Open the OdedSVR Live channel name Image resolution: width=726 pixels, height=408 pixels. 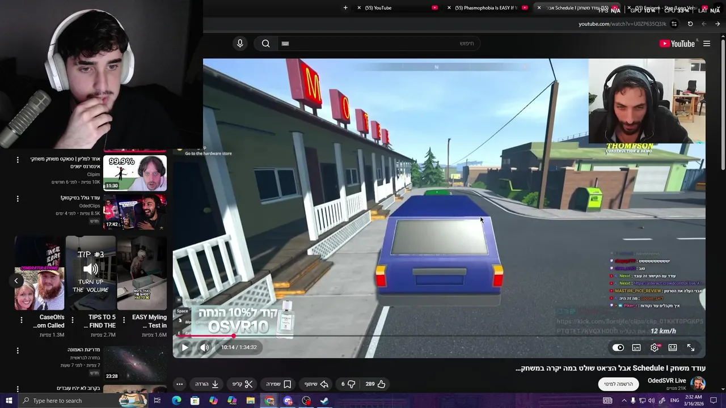pos(667,381)
